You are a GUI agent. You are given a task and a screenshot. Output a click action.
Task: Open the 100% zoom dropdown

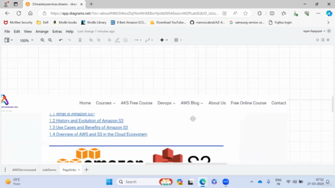(27, 40)
